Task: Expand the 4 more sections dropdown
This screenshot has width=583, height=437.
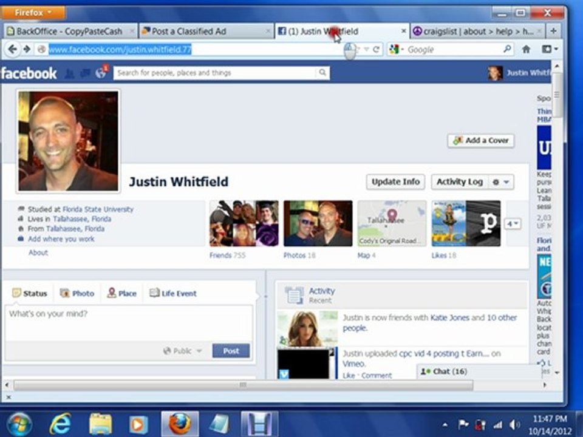Action: pyautogui.click(x=513, y=224)
